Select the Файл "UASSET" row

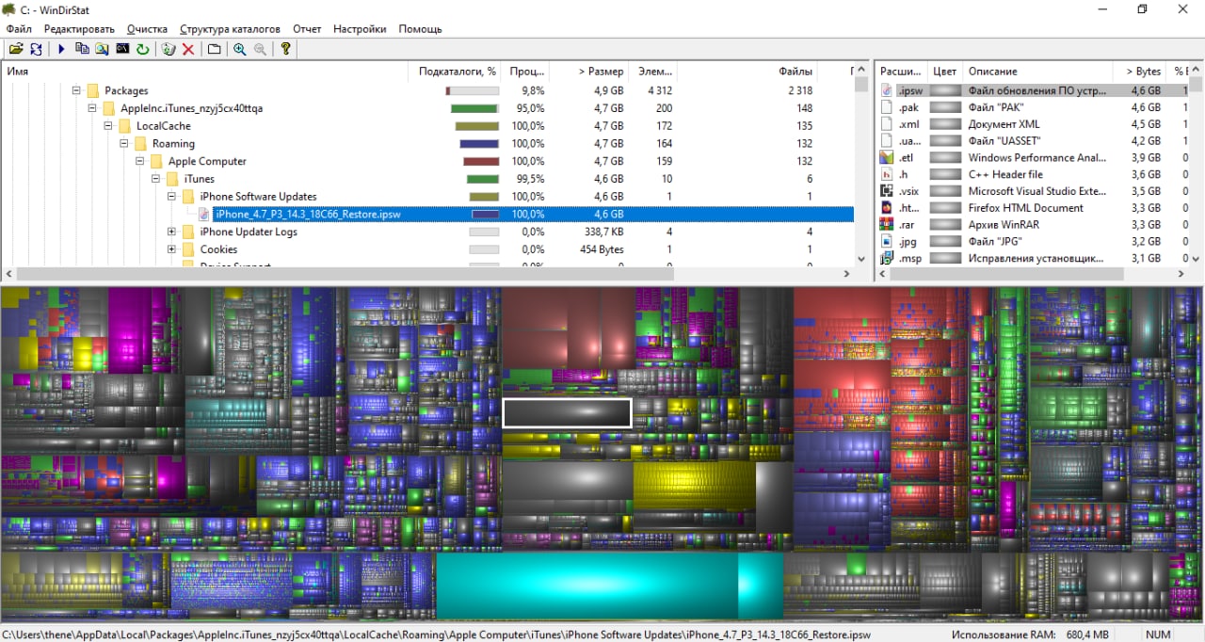1033,141
